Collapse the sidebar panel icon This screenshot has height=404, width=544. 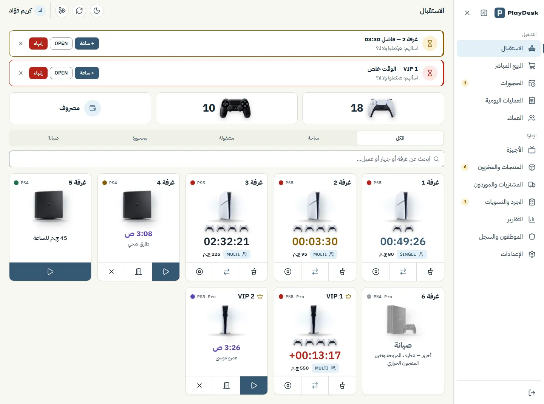click(x=484, y=13)
